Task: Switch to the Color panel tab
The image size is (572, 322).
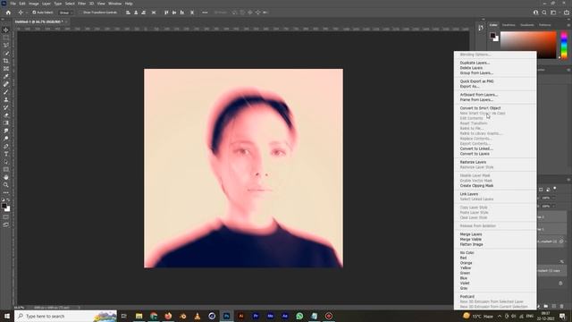Action: coord(493,25)
